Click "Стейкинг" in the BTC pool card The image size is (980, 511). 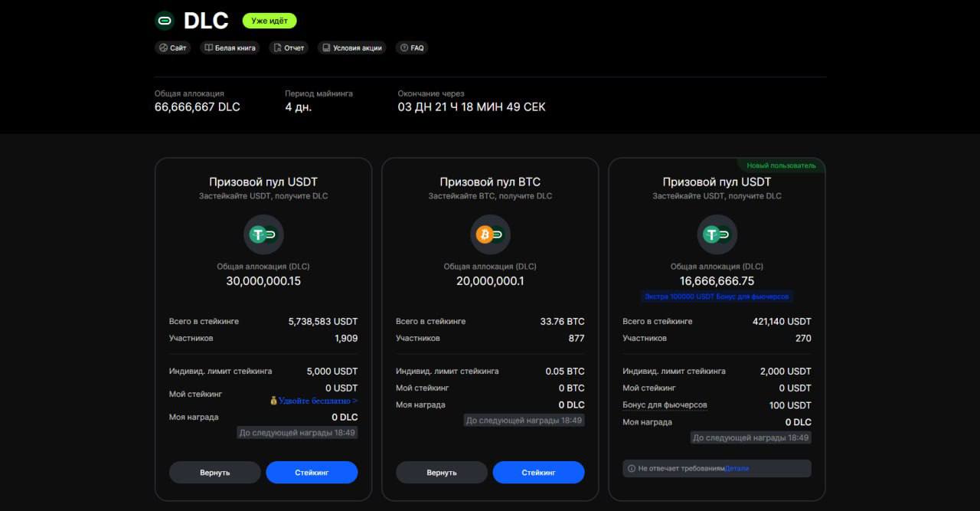[x=538, y=473]
